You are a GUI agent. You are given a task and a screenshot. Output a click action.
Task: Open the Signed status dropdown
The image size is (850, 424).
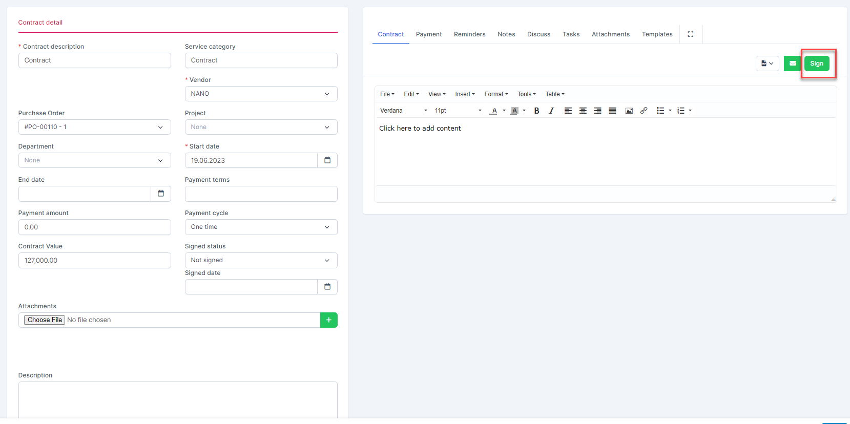tap(261, 260)
